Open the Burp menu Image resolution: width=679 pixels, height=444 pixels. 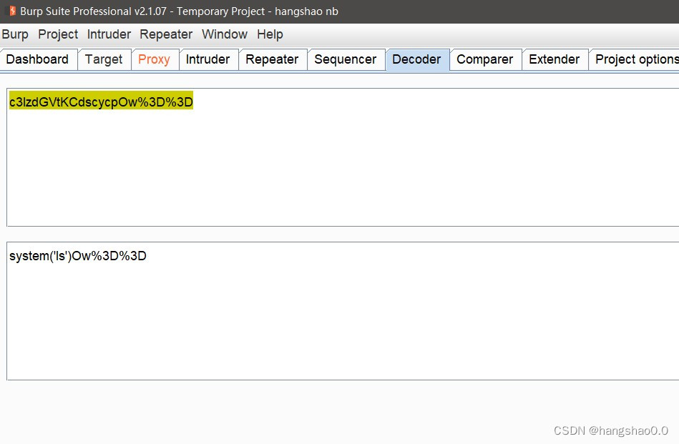pyautogui.click(x=15, y=34)
